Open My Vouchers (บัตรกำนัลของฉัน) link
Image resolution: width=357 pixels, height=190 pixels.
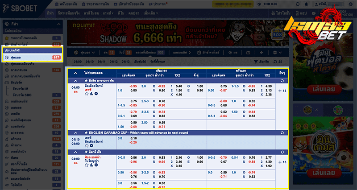[x=129, y=4]
